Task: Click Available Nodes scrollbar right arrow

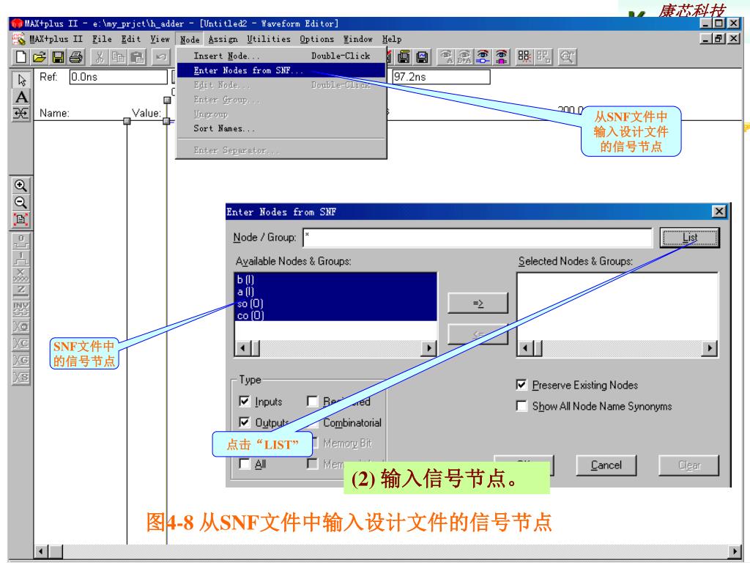Action: tap(428, 348)
